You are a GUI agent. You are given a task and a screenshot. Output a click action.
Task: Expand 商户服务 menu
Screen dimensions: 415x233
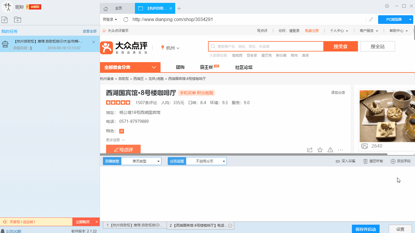(x=369, y=31)
